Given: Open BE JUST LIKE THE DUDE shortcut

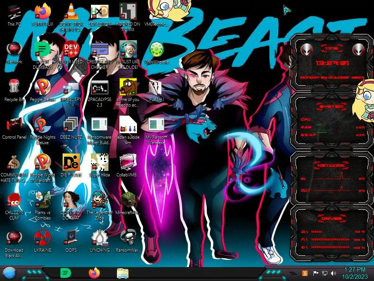Looking at the screenshot, I should [x=128, y=55].
